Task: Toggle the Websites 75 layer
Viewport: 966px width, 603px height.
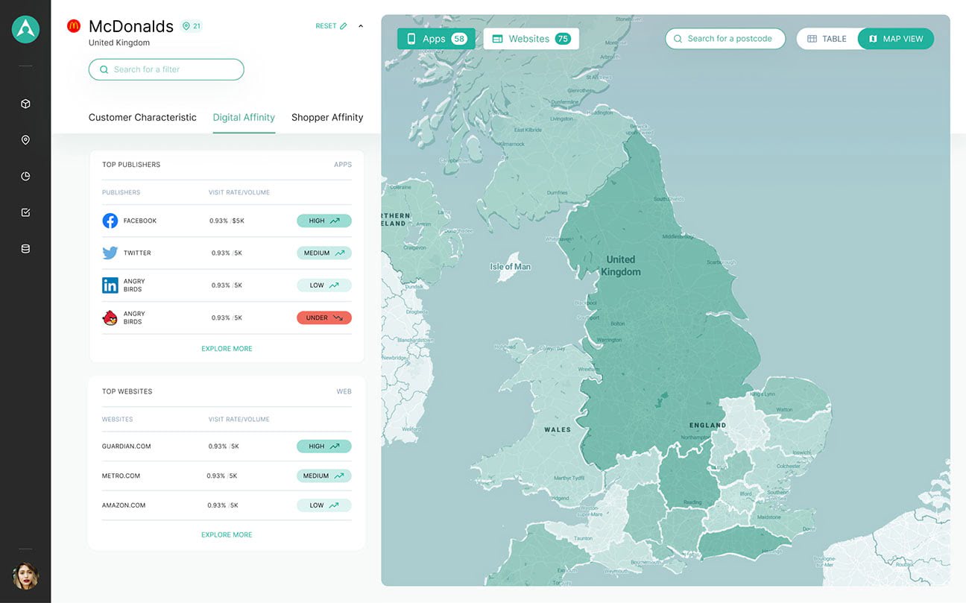Action: pyautogui.click(x=531, y=39)
